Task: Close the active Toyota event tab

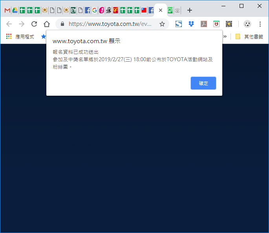Action: pyautogui.click(x=161, y=10)
